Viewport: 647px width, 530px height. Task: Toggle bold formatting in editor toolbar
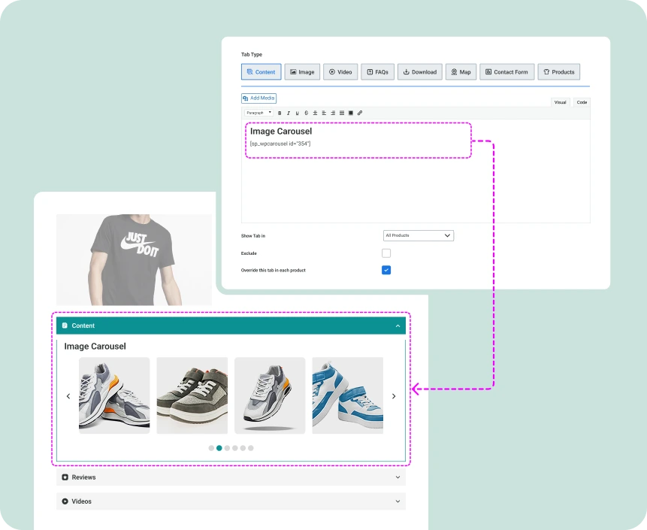click(x=280, y=113)
